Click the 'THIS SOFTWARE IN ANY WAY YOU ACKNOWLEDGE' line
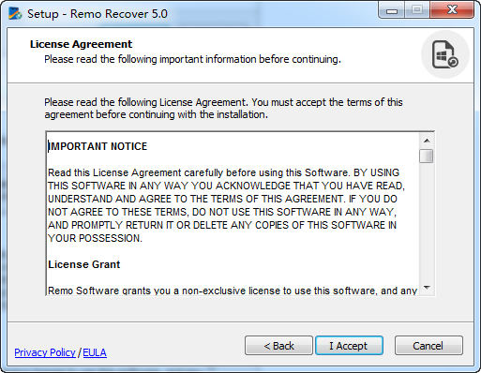Viewport: 481px width, 373px height. tap(226, 186)
